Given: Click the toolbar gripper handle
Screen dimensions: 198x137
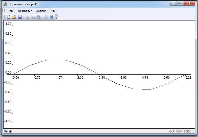Looking at the screenshot, I should (5, 17).
